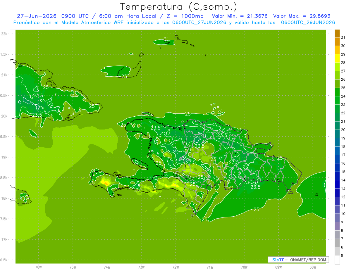Click the '5' color scale label
Image resolution: width=351 pixels, height=271 pixels.
point(342,256)
